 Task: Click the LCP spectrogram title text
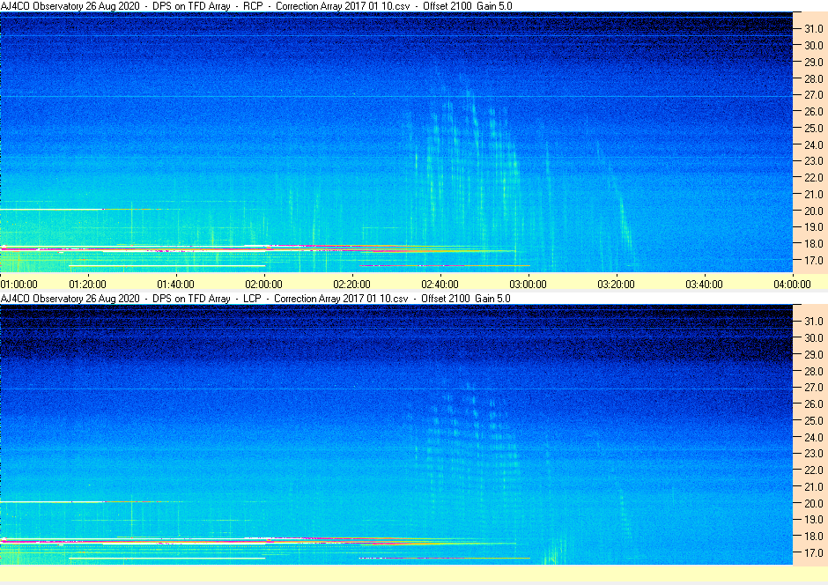click(255, 299)
